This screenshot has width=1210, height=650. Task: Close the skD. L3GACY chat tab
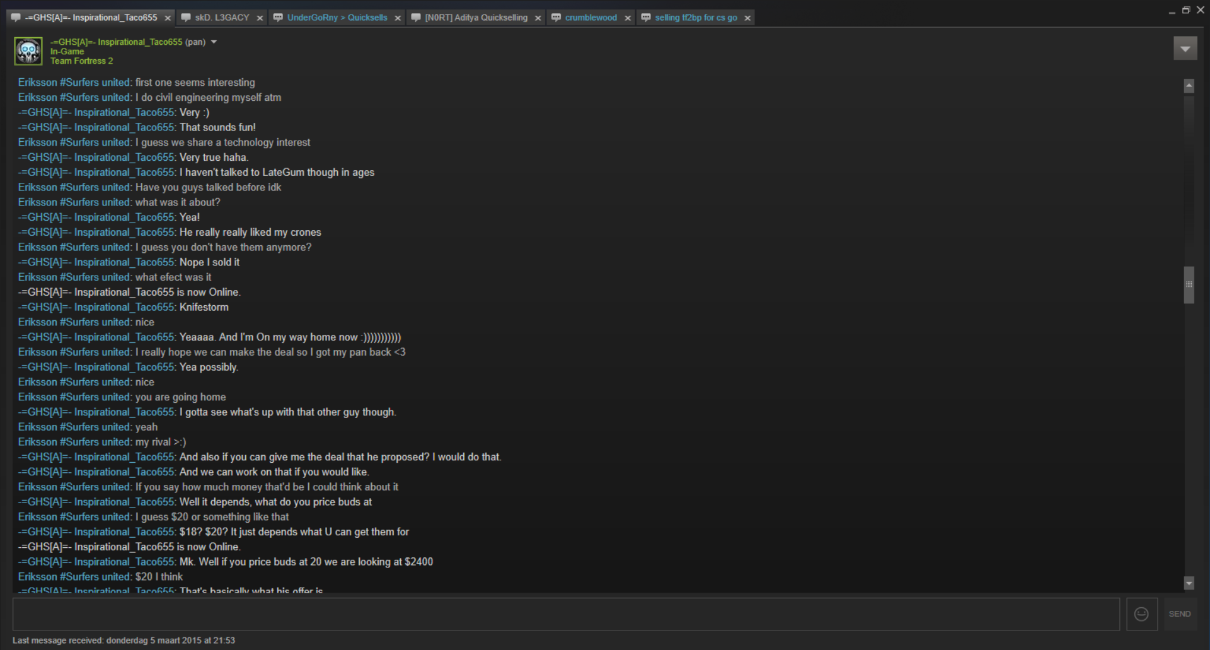coord(260,18)
